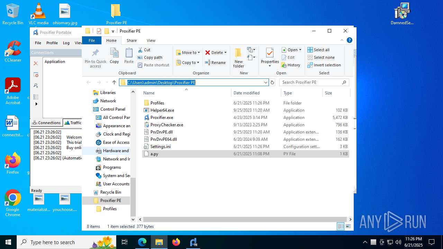The height and width of the screenshot is (249, 443).
Task: Open the Easy access dropdown icon
Action: (251, 57)
